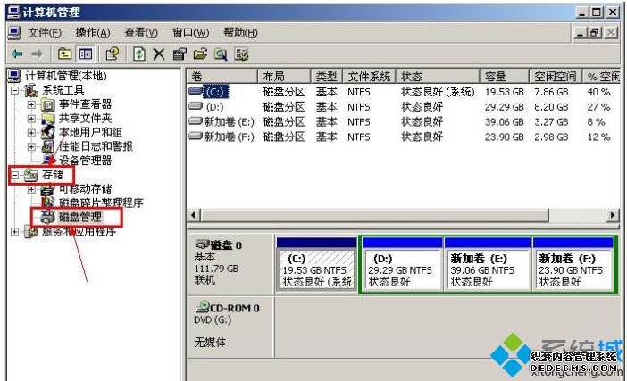Sort by the 文件系统 column header
This screenshot has height=381, width=627.
pos(369,76)
